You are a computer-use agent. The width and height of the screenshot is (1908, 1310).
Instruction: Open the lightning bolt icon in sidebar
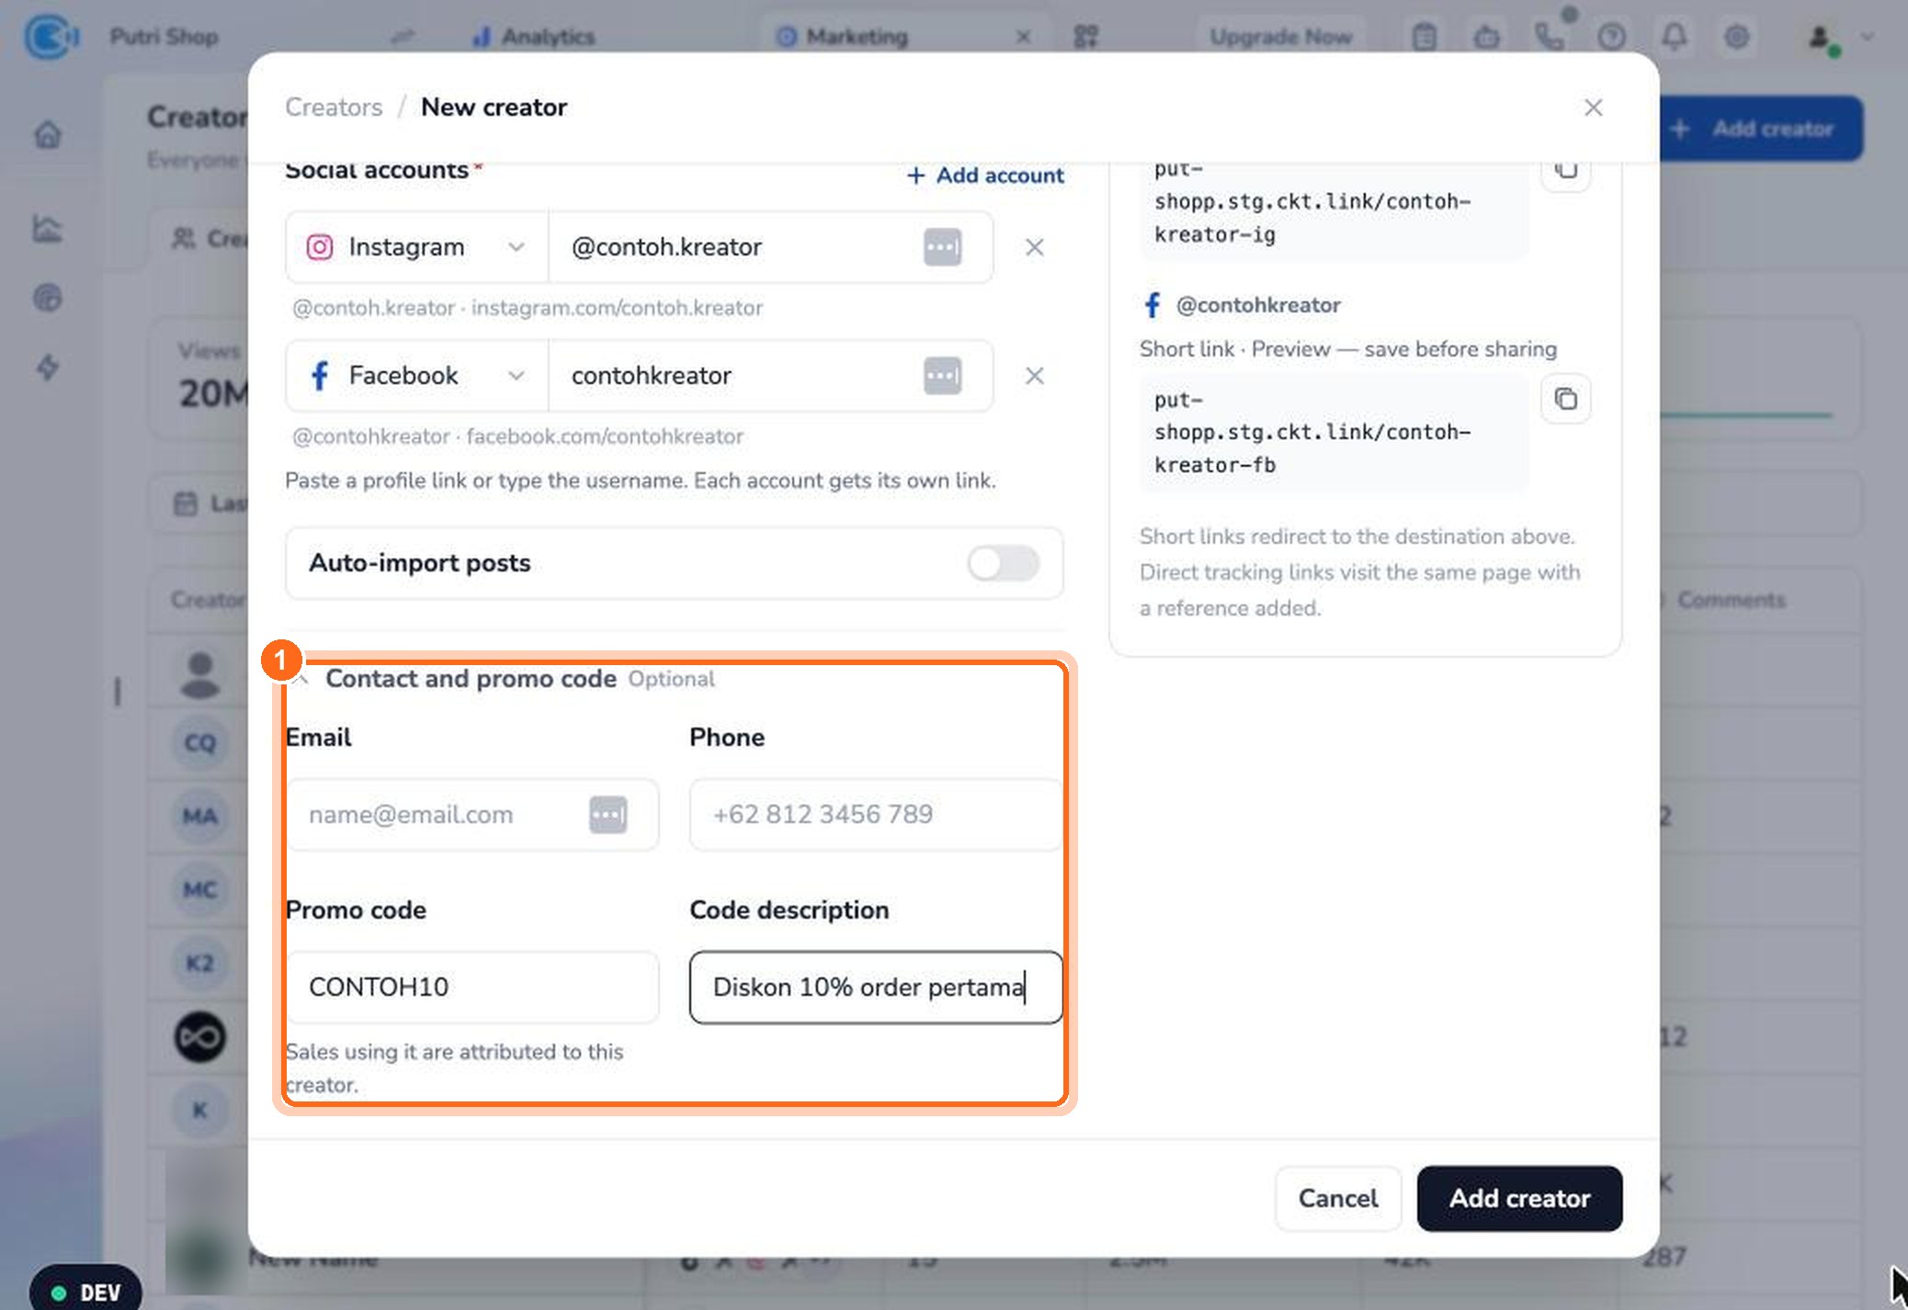point(48,367)
